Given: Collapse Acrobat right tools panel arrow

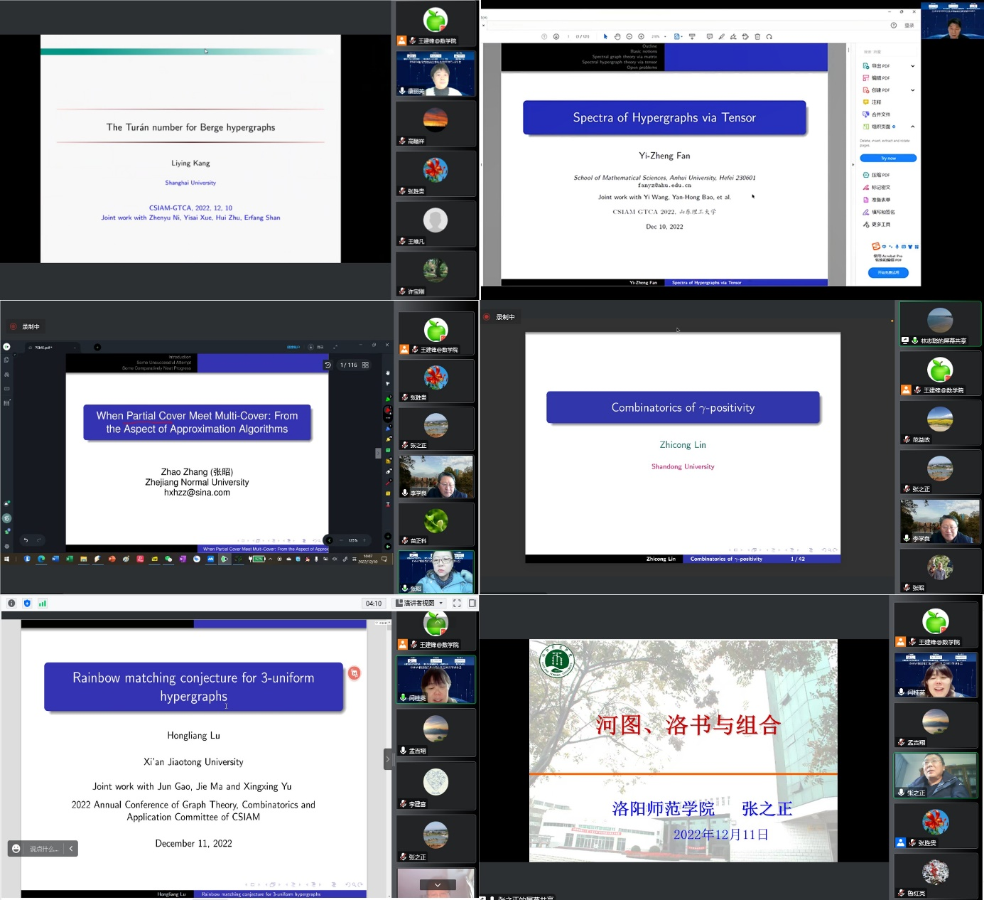Looking at the screenshot, I should tap(853, 165).
